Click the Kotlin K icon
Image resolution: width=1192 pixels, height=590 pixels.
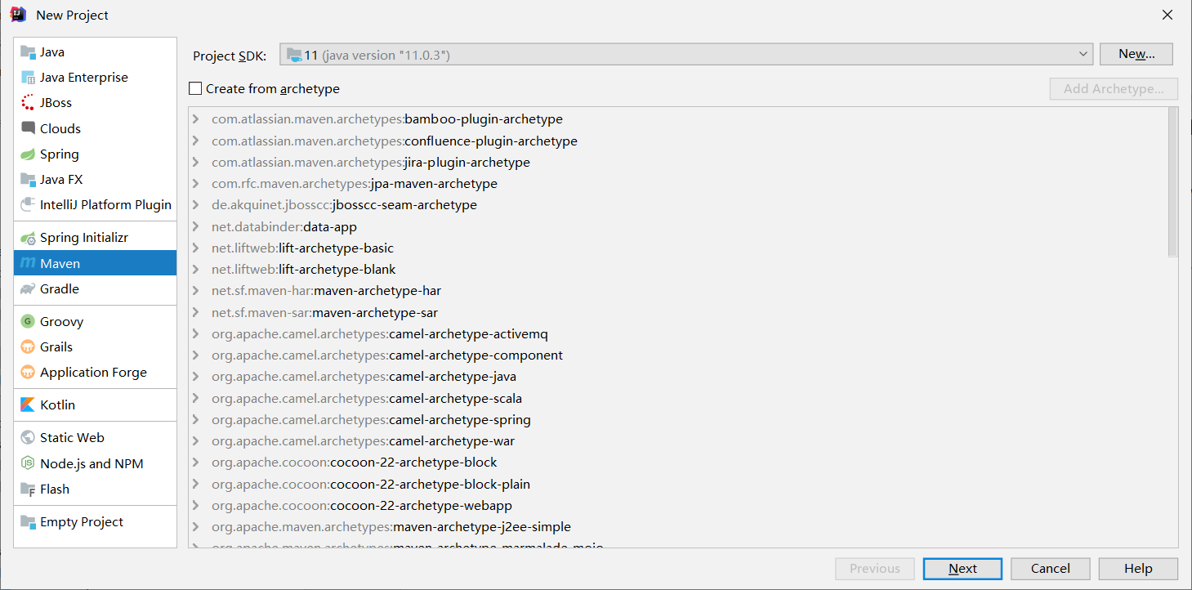tap(28, 405)
